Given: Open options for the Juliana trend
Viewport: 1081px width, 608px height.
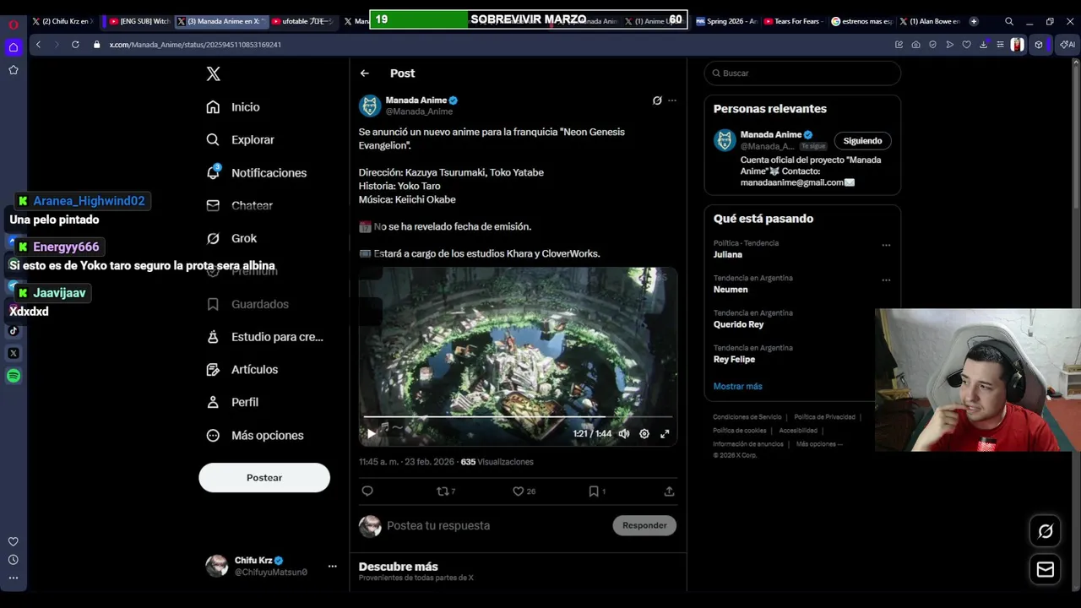Looking at the screenshot, I should click(886, 245).
